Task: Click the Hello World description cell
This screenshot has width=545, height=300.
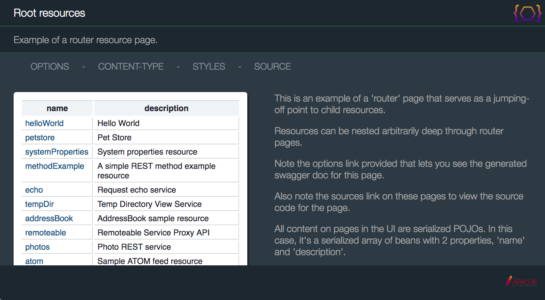Action: (119, 123)
